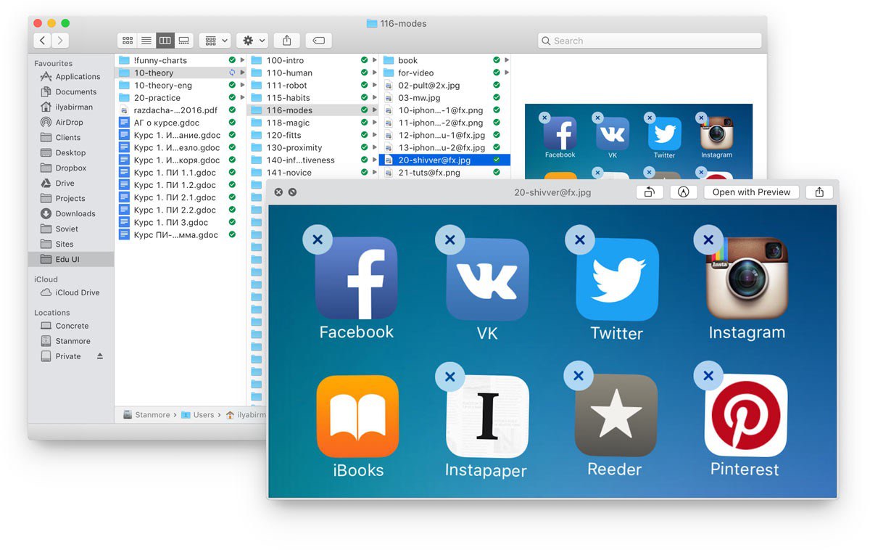Click the Forward arrow in the Finder toolbar

61,41
